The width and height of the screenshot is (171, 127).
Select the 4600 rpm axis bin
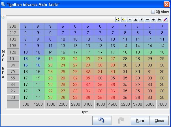click(113, 104)
